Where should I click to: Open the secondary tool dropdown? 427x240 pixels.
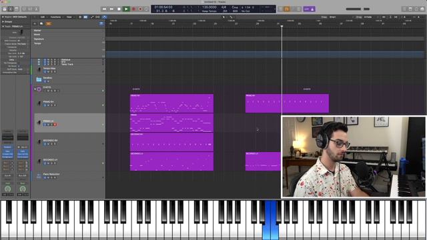coord(232,17)
